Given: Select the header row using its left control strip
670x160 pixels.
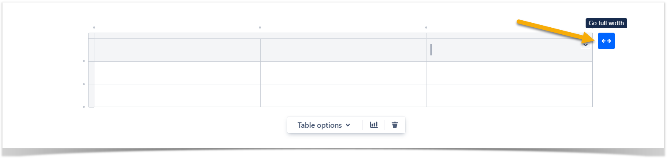Looking at the screenshot, I should pyautogui.click(x=91, y=50).
